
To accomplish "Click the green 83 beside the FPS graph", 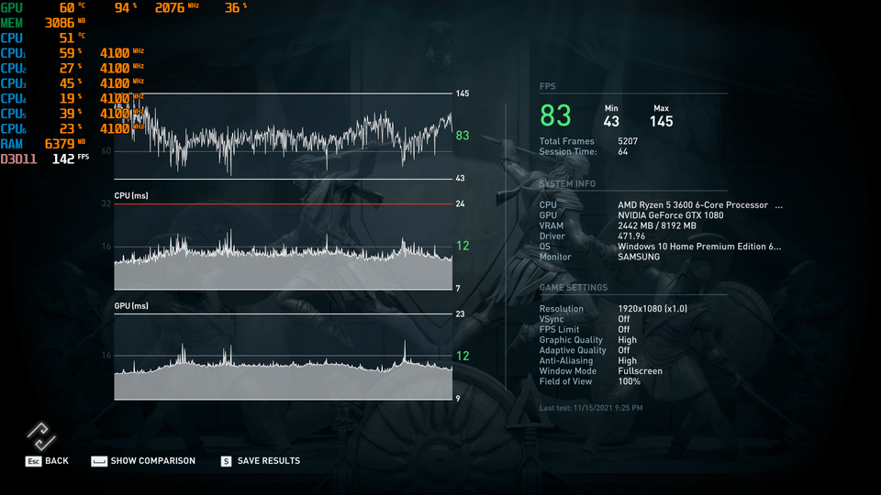I will 463,136.
